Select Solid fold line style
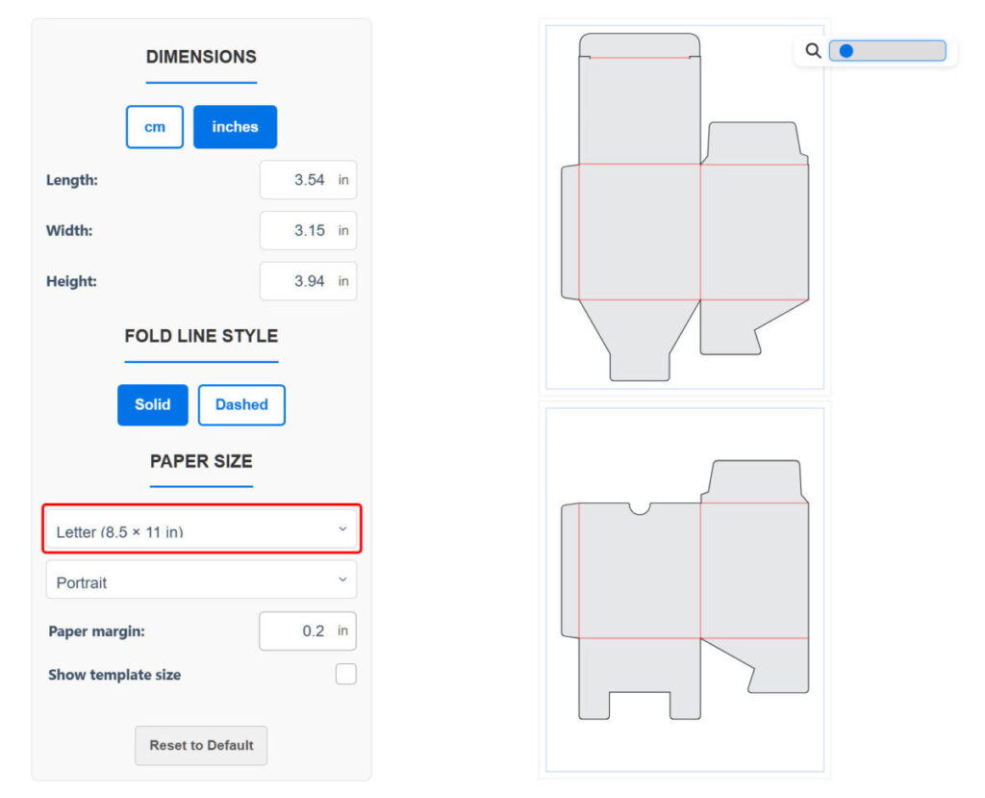Screen dimensions: 985x798 pos(153,405)
